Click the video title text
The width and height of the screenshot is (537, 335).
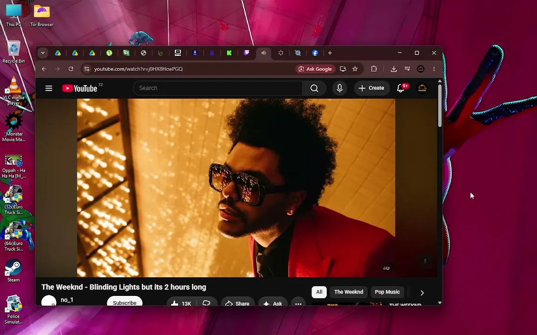coord(124,287)
